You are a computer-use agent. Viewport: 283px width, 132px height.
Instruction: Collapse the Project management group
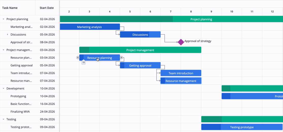click(x=4, y=50)
